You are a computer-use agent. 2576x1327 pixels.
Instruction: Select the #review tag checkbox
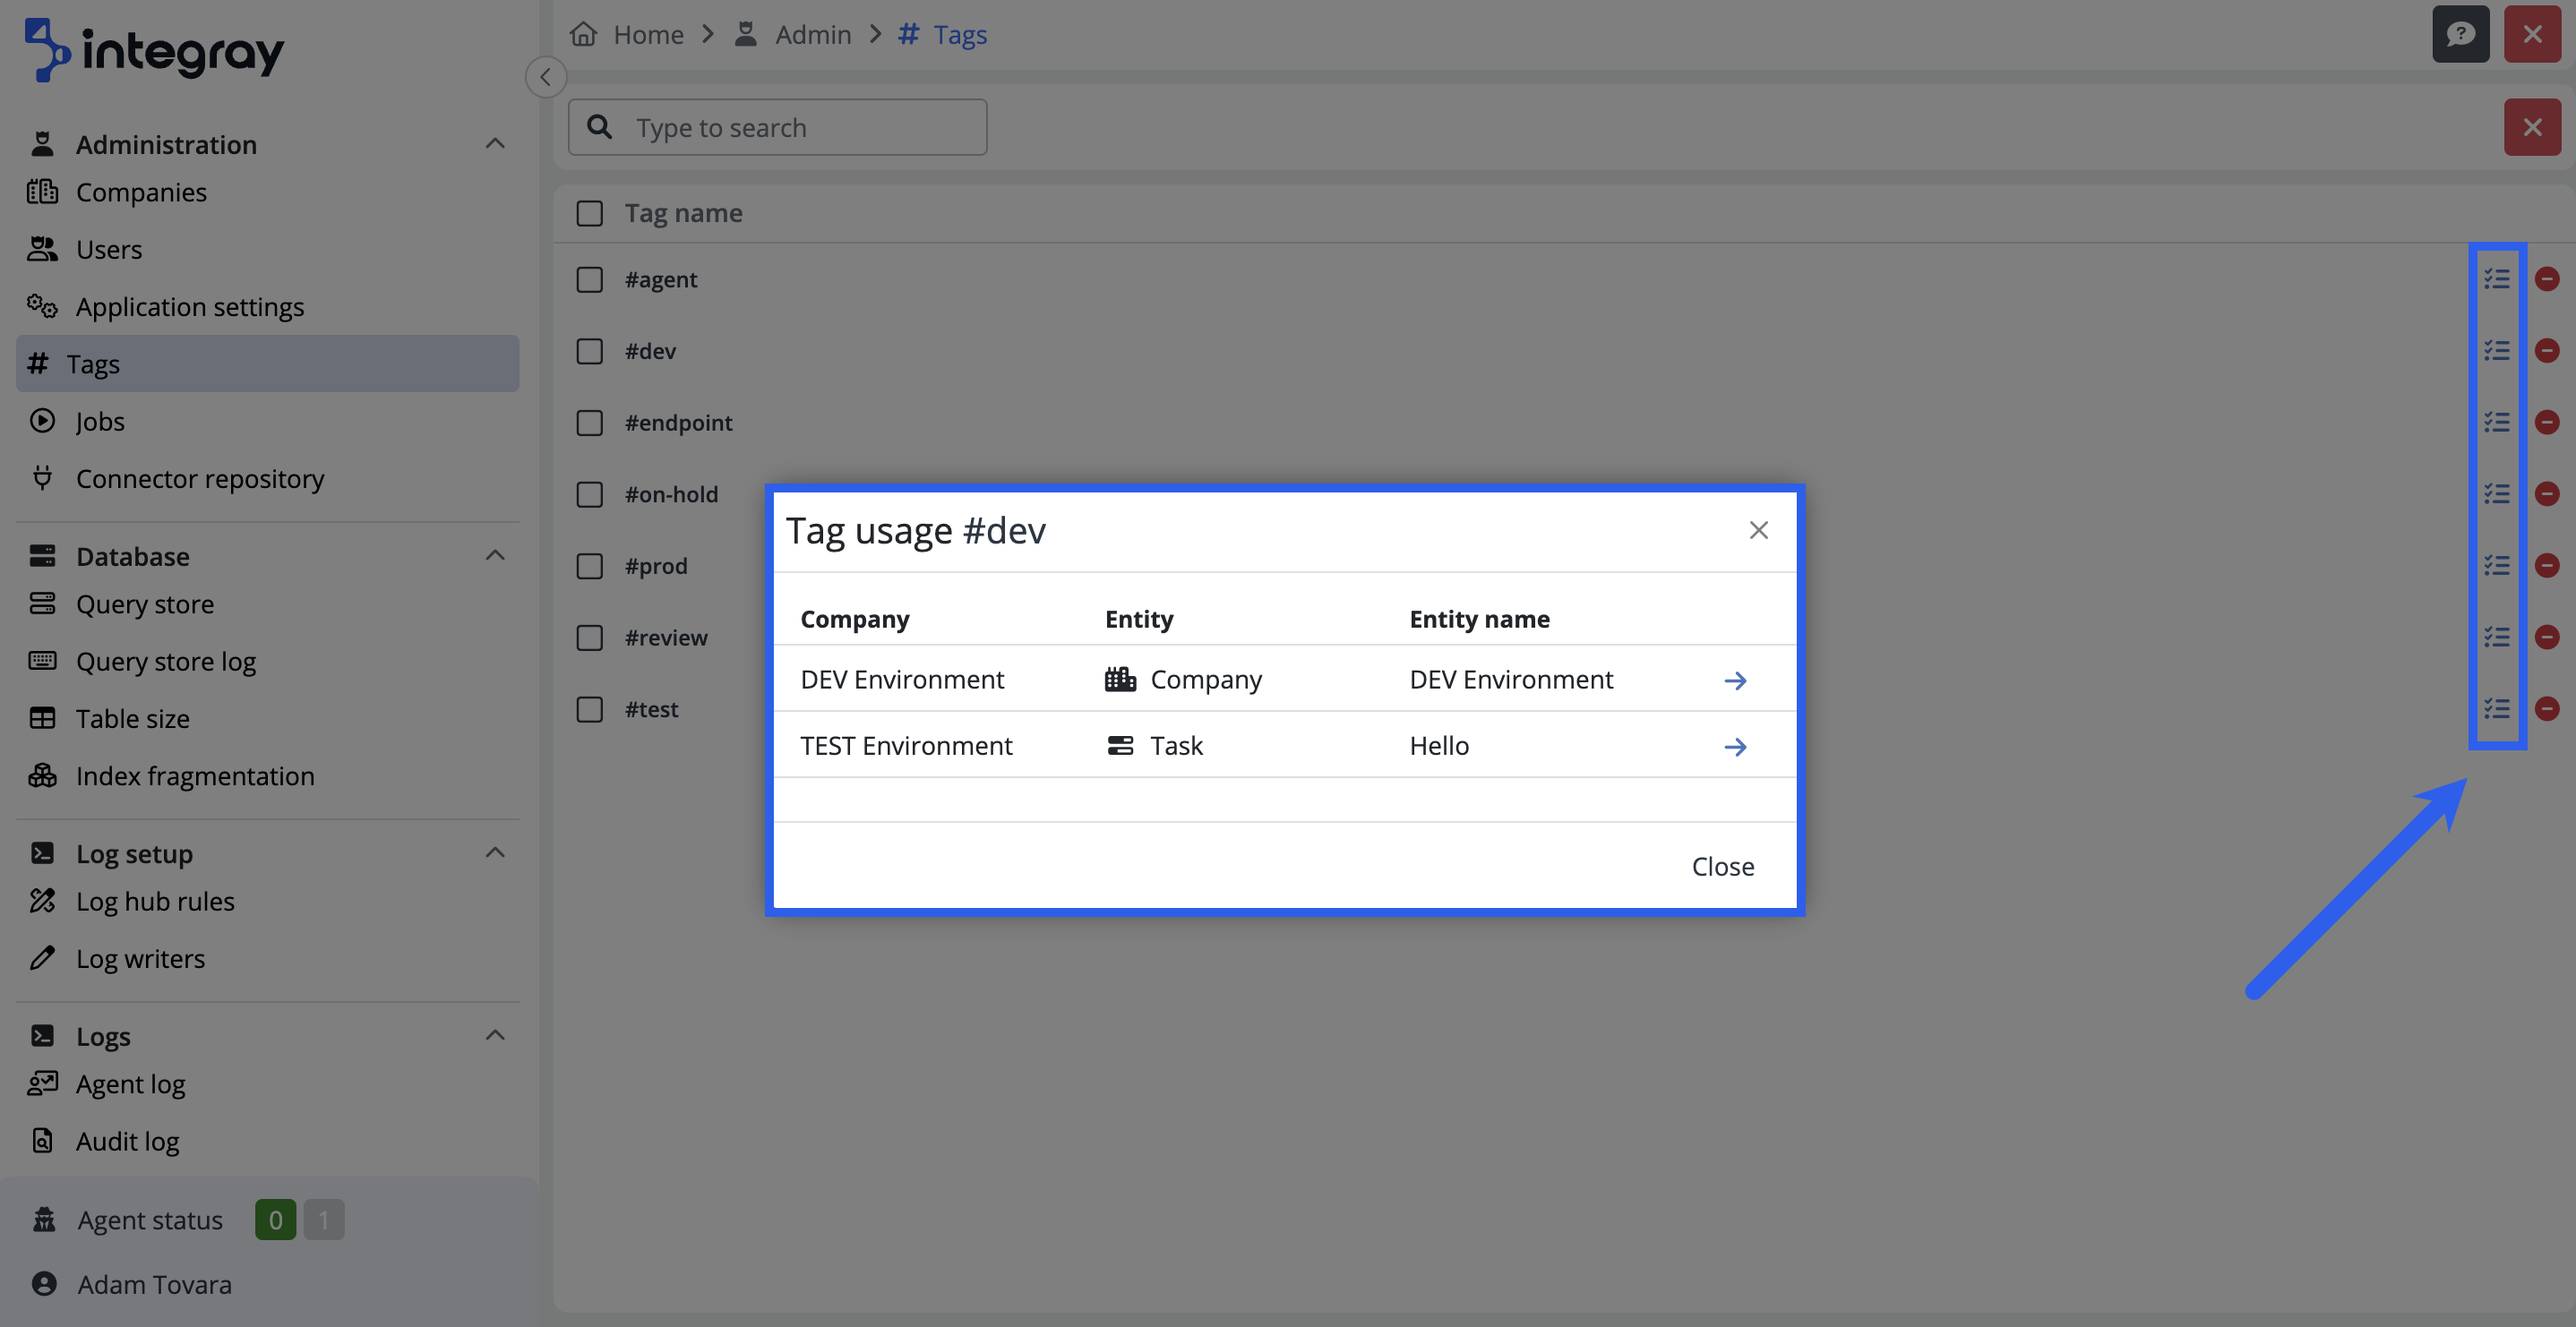590,637
